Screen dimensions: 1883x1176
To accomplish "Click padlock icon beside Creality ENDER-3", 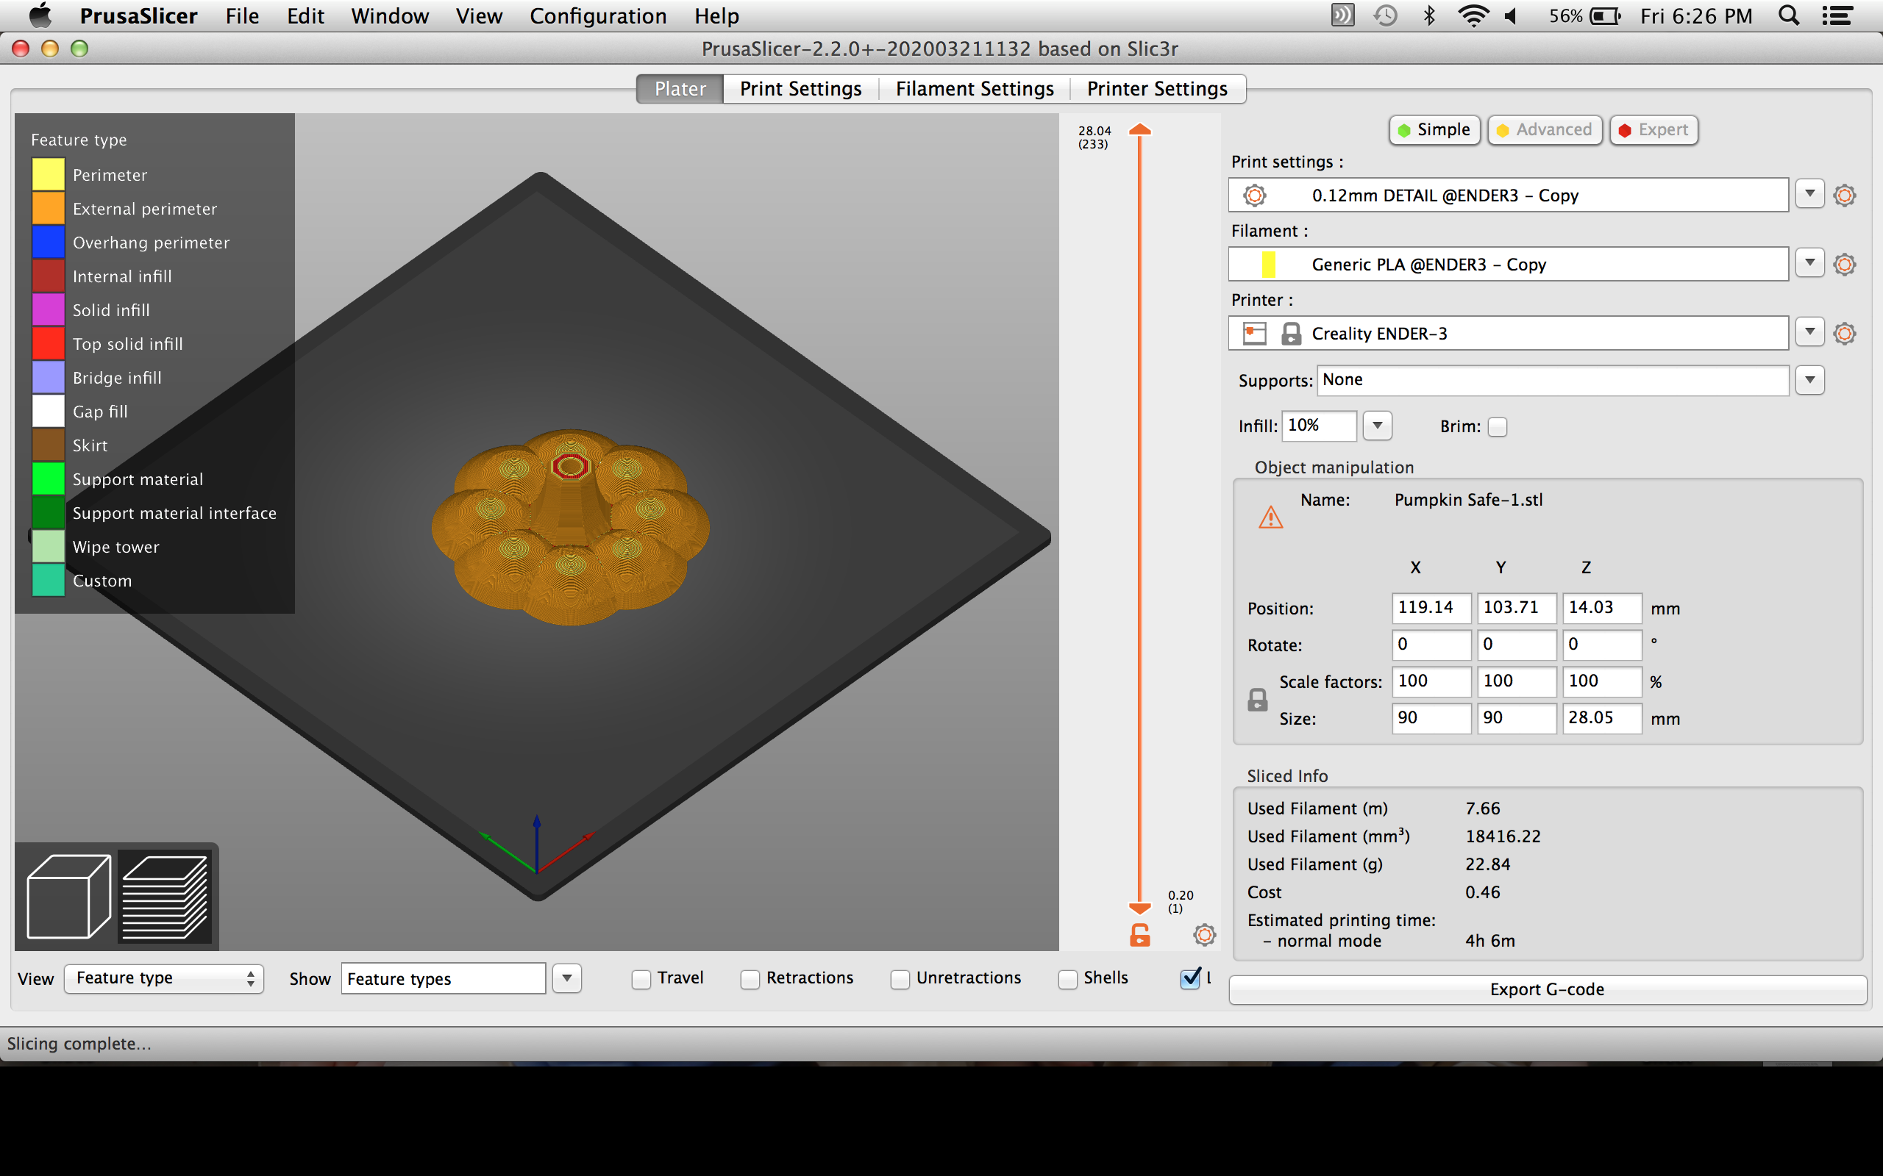I will [1291, 334].
